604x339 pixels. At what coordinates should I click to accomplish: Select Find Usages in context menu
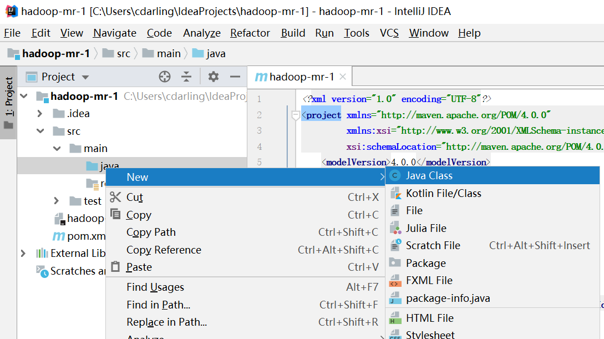246,287
